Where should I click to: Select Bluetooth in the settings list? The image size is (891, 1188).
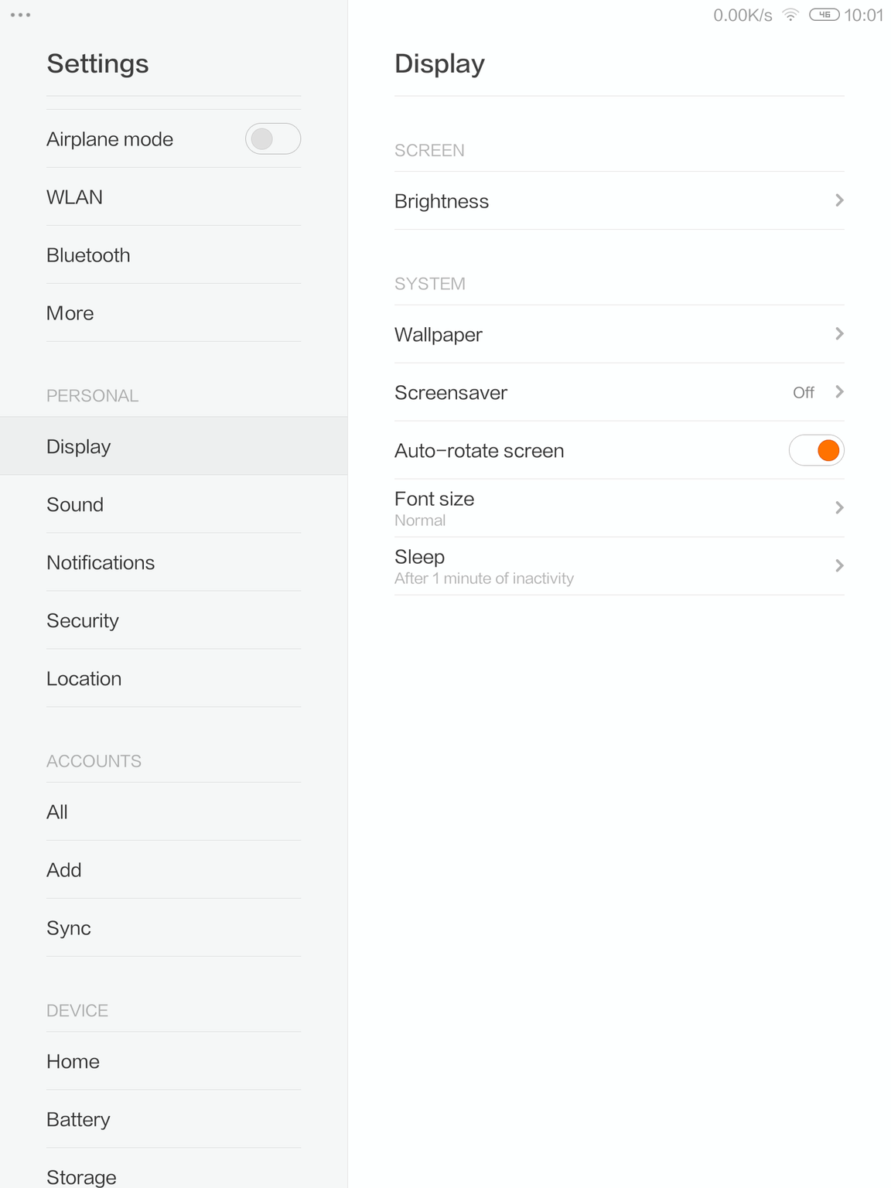pos(88,255)
